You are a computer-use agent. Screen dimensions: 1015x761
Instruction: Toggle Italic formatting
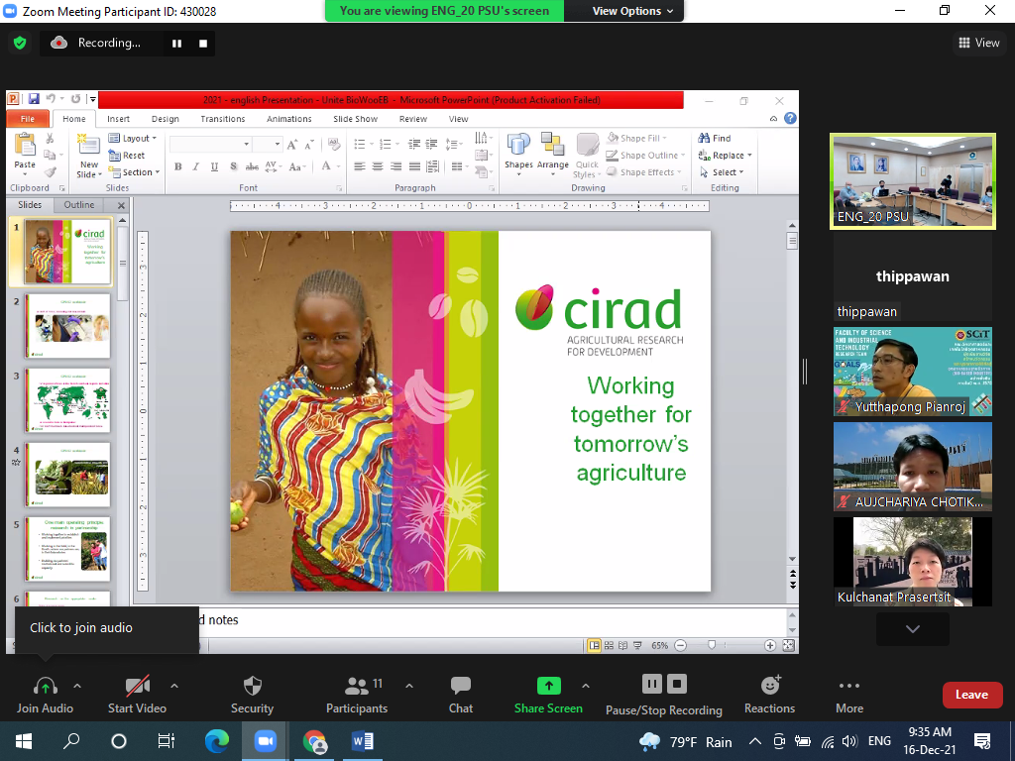196,166
